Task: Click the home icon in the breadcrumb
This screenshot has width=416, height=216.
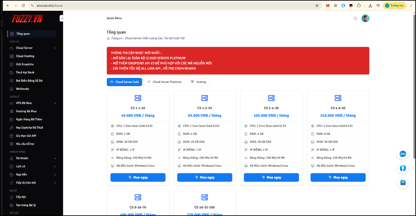Action: 108,38
